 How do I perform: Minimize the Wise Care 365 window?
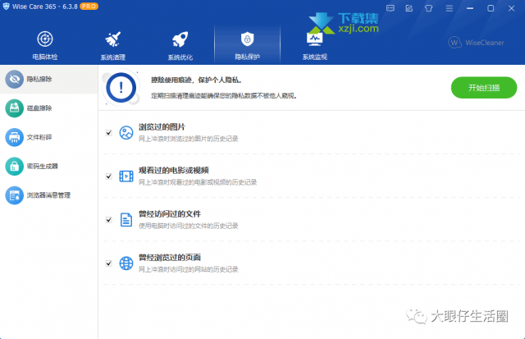[470, 8]
